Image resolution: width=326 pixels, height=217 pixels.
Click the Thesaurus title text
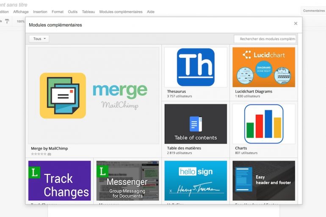(176, 91)
